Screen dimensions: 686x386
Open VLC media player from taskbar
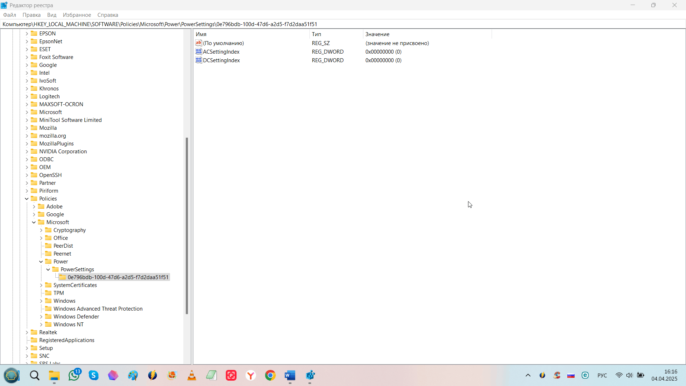point(192,376)
